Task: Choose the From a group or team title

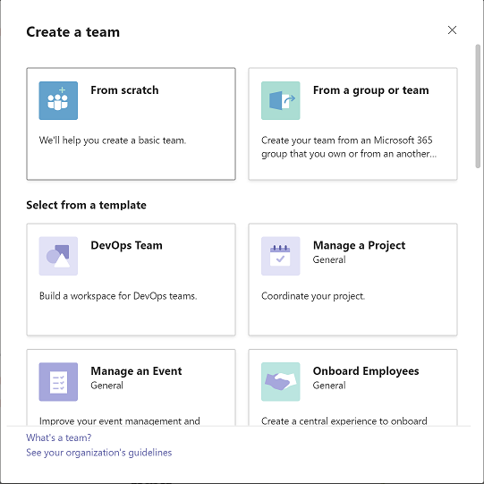Action: [x=371, y=90]
